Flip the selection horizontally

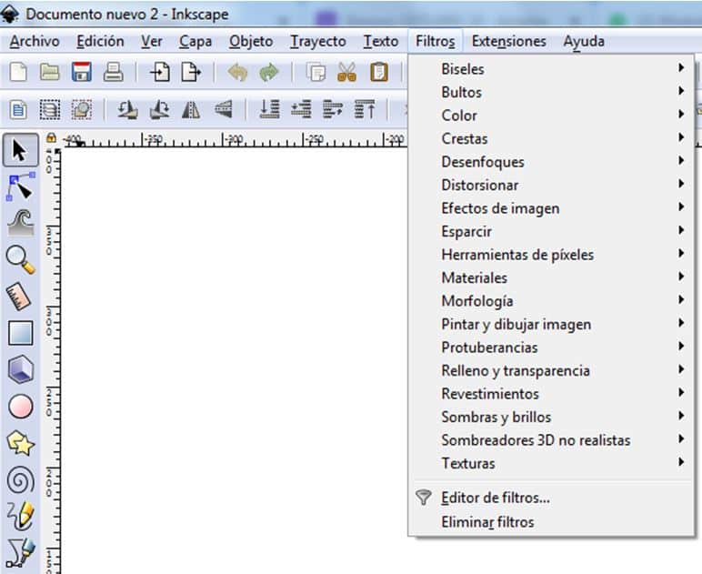[191, 110]
